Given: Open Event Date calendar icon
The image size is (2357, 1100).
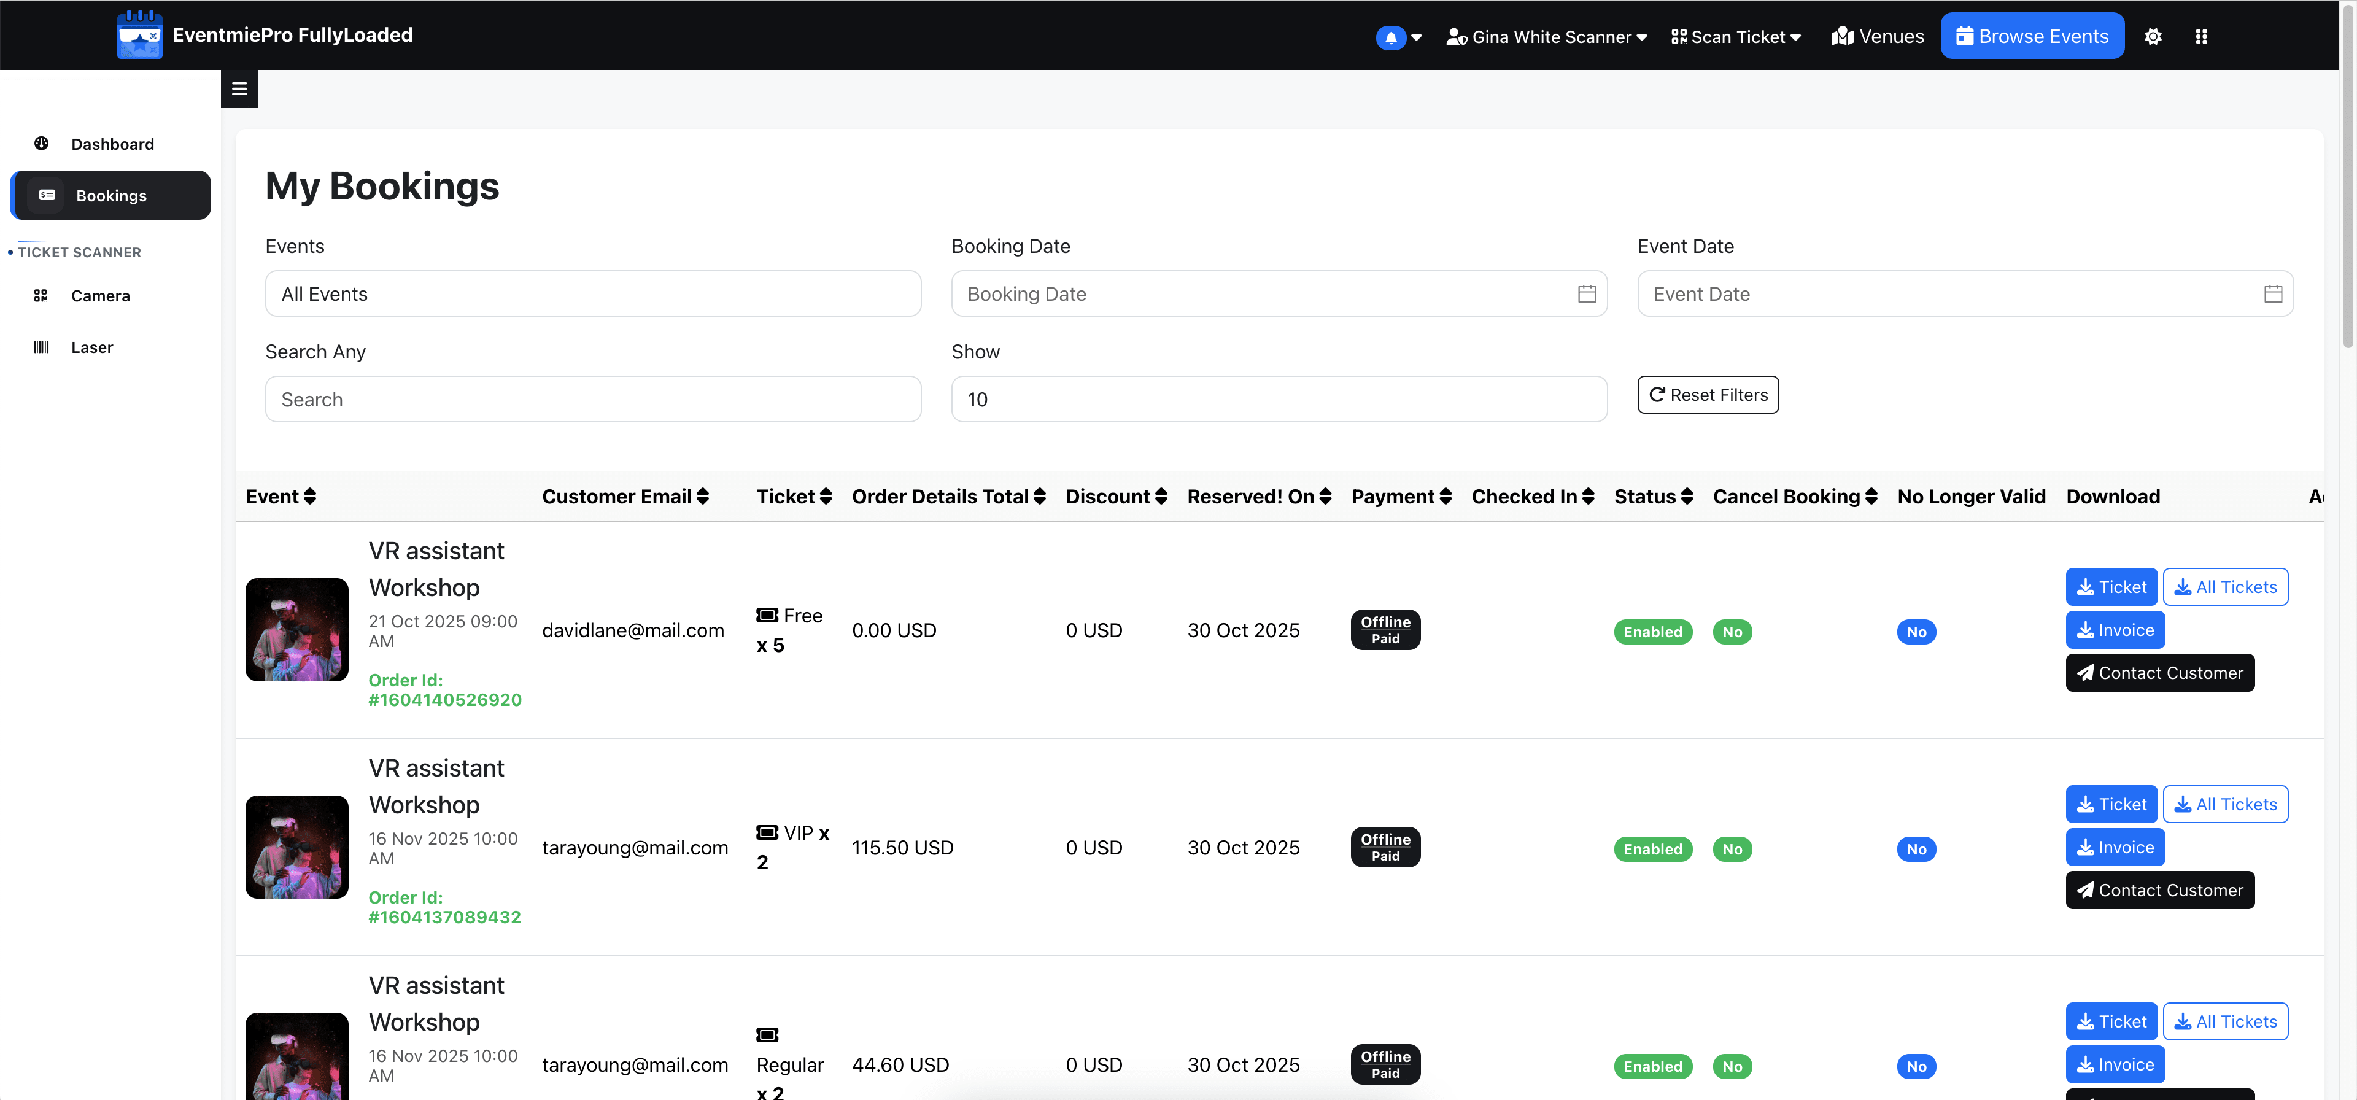Looking at the screenshot, I should click(x=2273, y=294).
